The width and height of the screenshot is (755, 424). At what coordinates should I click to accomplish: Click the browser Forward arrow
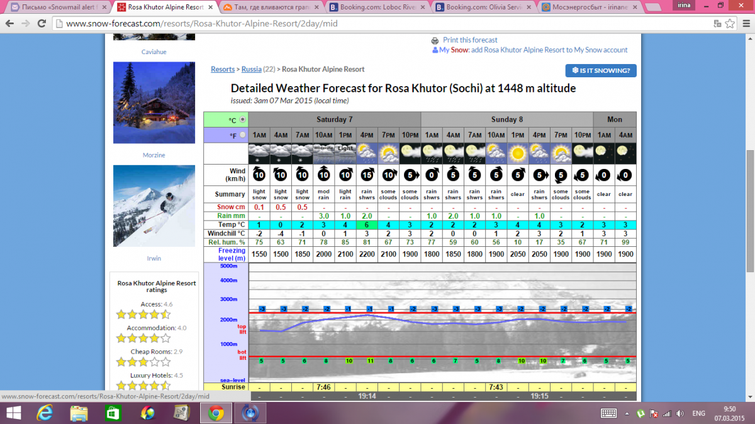click(x=26, y=24)
